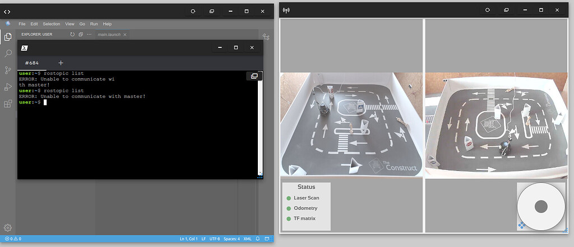Maximize the terminal window

(236, 47)
